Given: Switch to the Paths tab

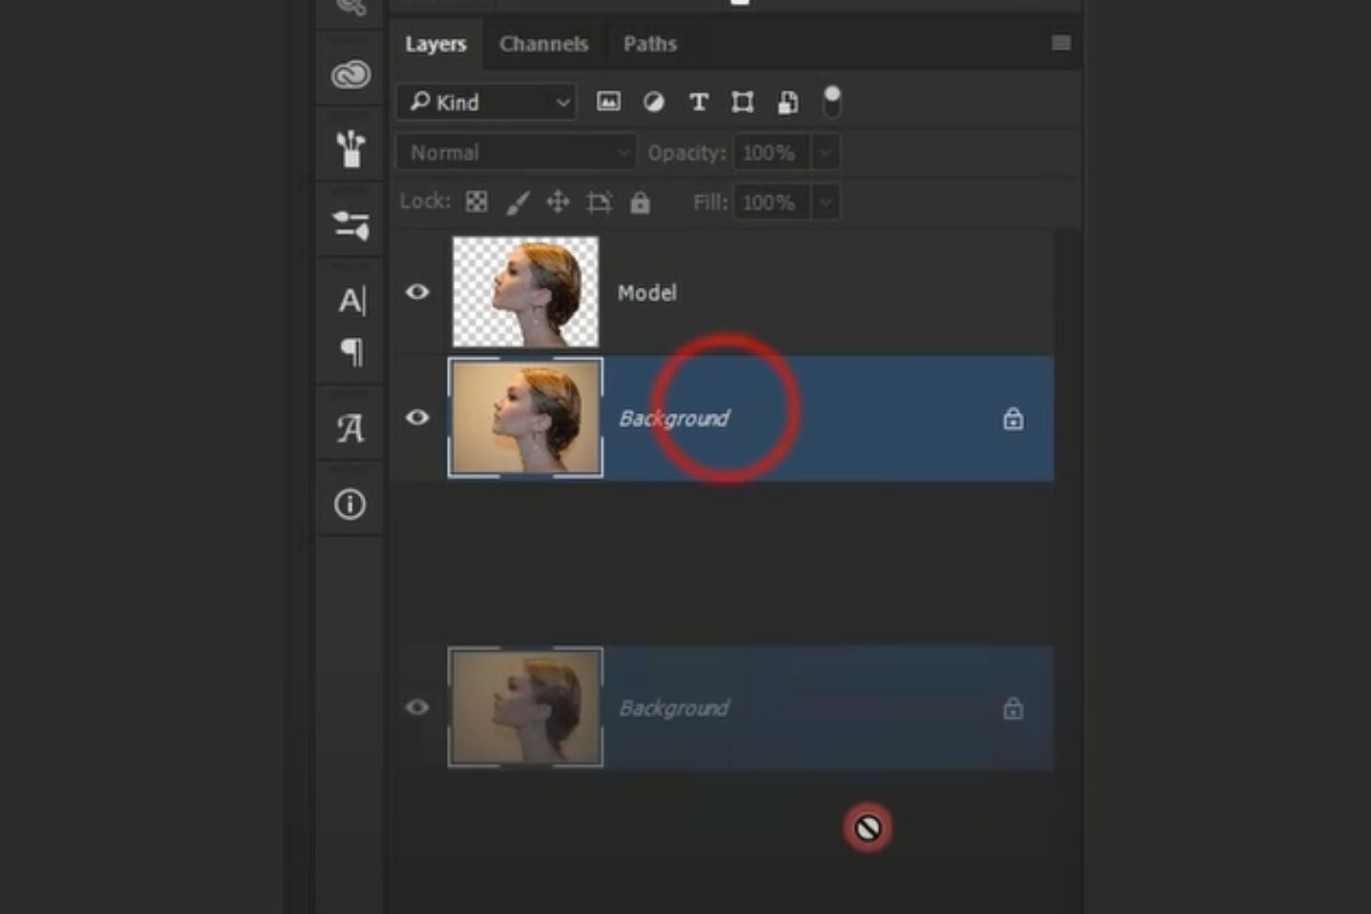Looking at the screenshot, I should [650, 44].
